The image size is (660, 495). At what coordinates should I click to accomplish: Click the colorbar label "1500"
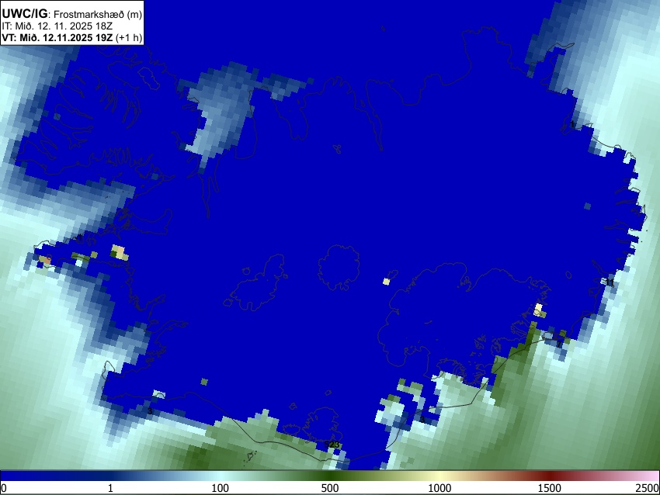[x=549, y=488]
